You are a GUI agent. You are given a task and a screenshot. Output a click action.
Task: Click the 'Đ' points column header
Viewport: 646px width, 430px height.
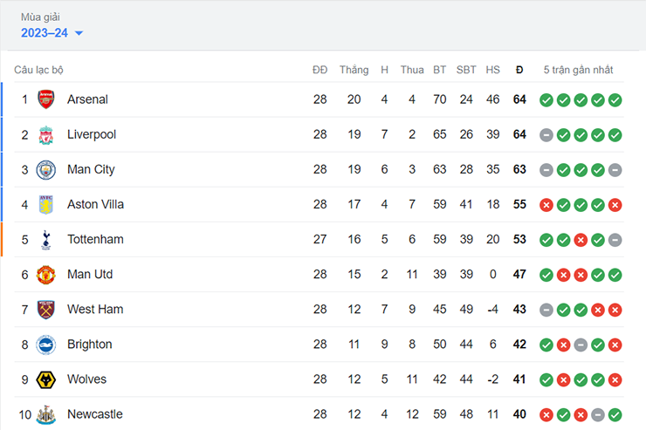coord(519,70)
